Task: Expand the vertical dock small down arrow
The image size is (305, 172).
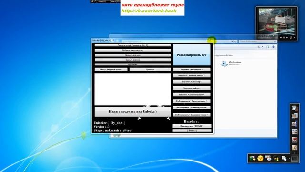Action: pos(295,153)
